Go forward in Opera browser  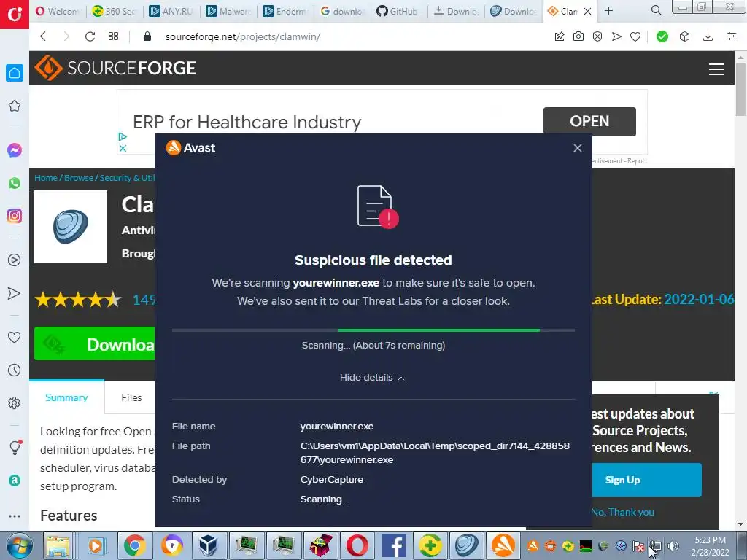pyautogui.click(x=66, y=36)
